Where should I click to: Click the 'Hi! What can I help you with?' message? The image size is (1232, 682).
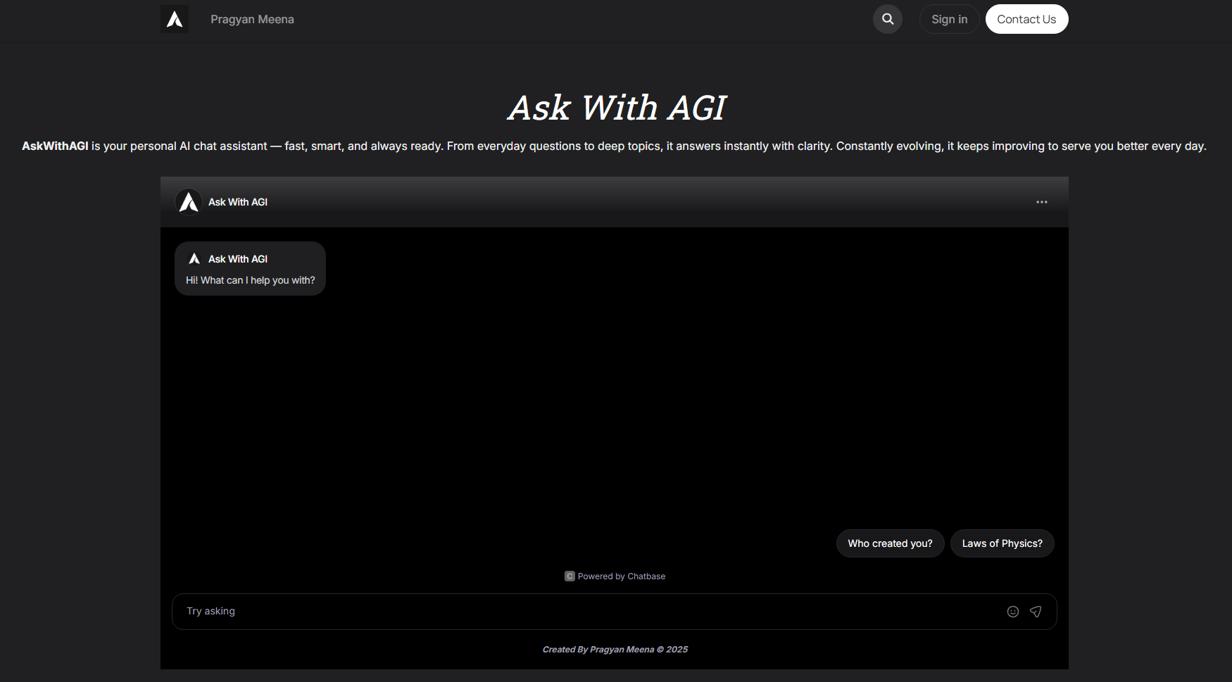click(251, 280)
